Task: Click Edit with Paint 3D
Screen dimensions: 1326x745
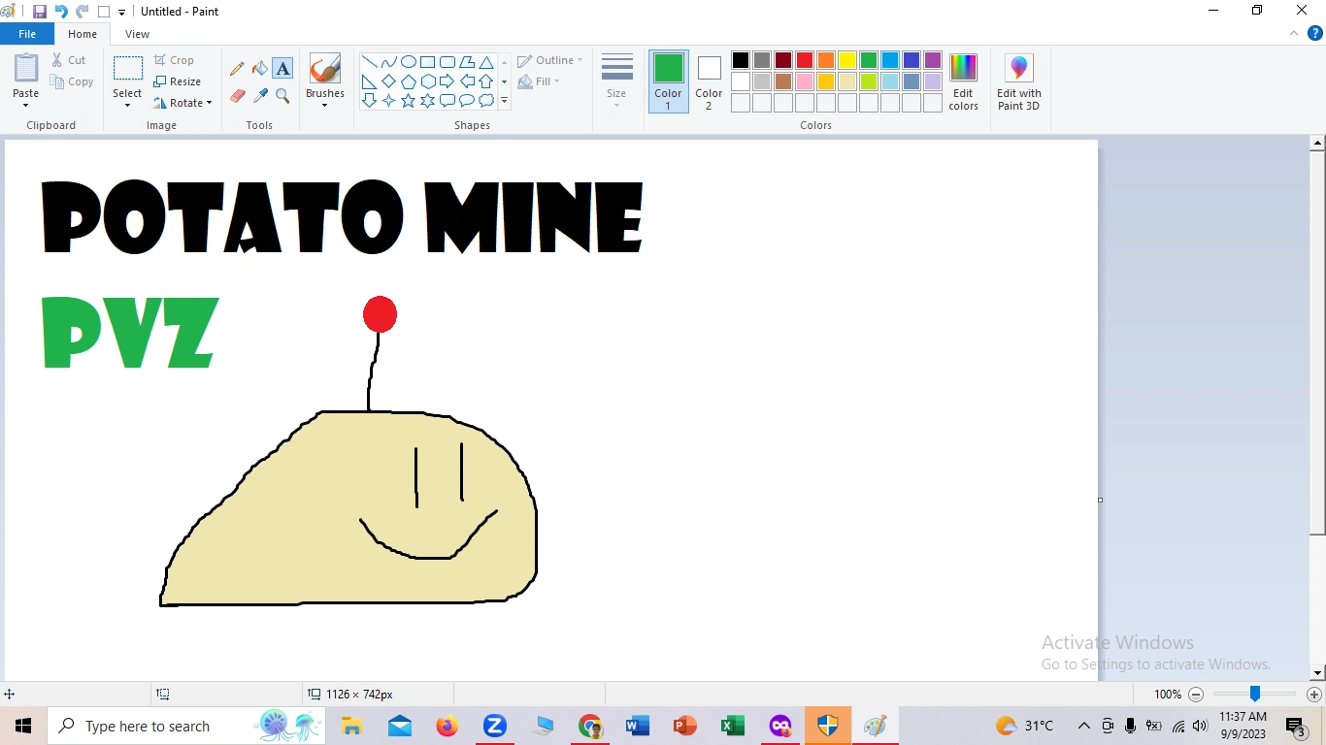Action: point(1018,81)
